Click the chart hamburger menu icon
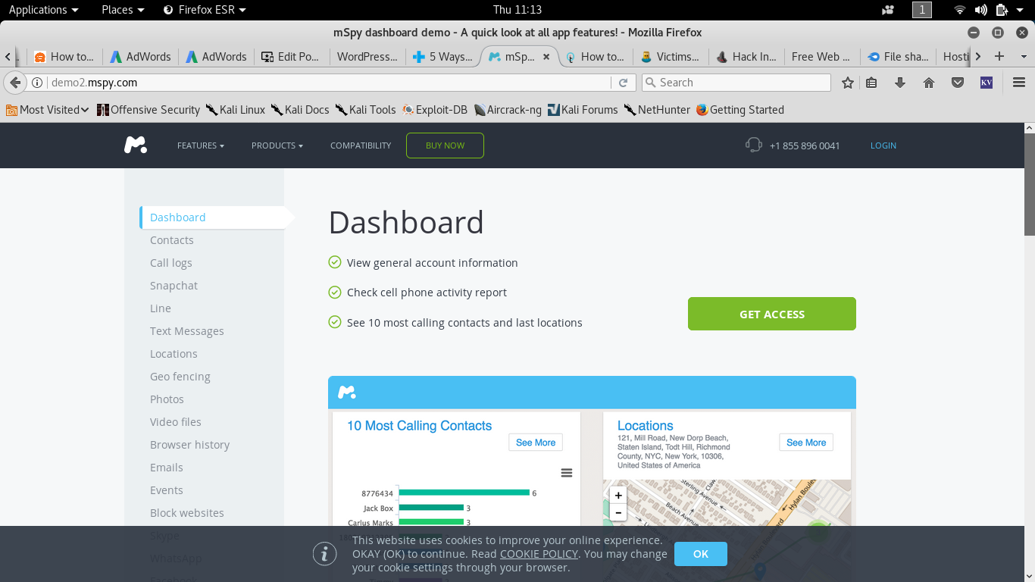 (567, 473)
